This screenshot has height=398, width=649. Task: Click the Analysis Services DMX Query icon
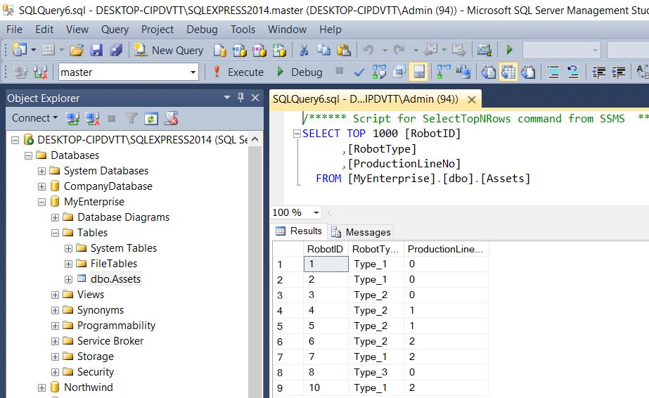pyautogui.click(x=259, y=50)
